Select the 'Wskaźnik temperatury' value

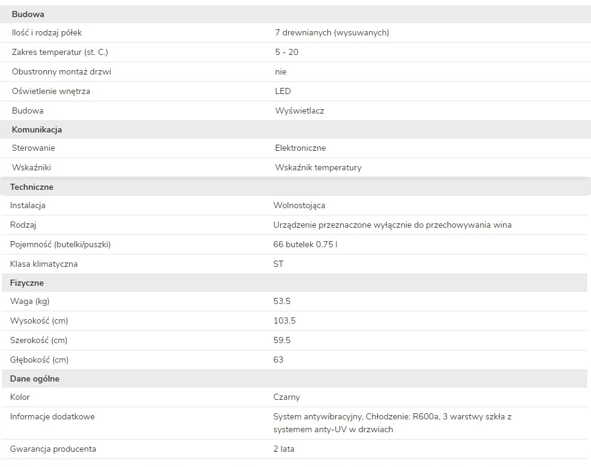click(318, 167)
